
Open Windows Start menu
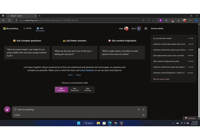click(x=79, y=123)
